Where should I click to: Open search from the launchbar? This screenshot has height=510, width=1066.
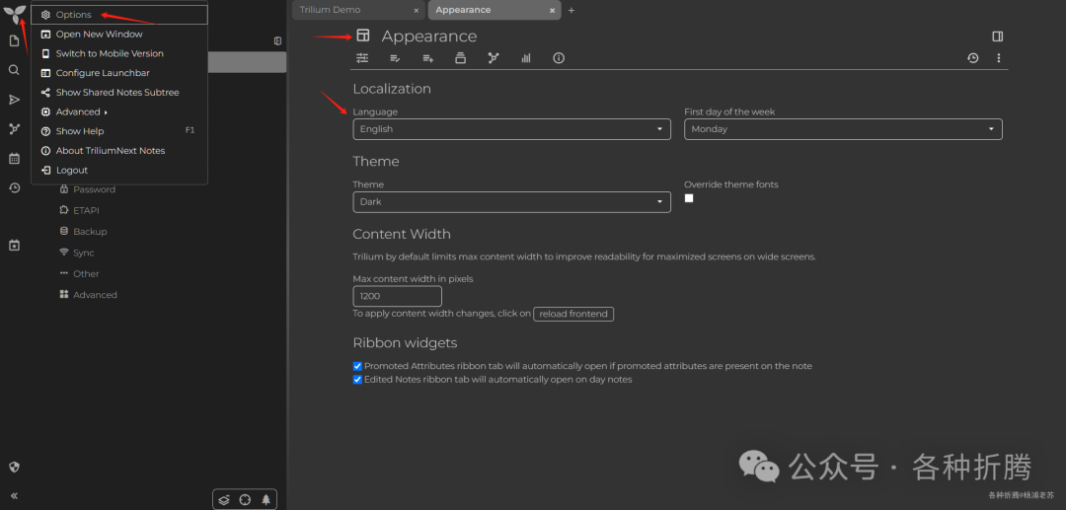14,70
